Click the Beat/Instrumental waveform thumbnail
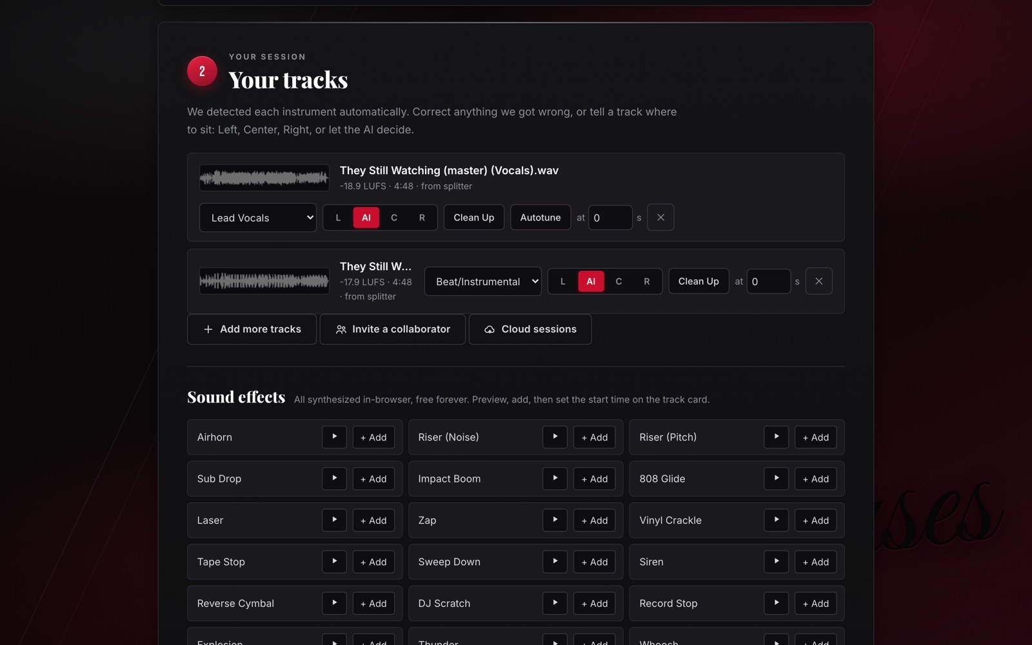 [264, 281]
